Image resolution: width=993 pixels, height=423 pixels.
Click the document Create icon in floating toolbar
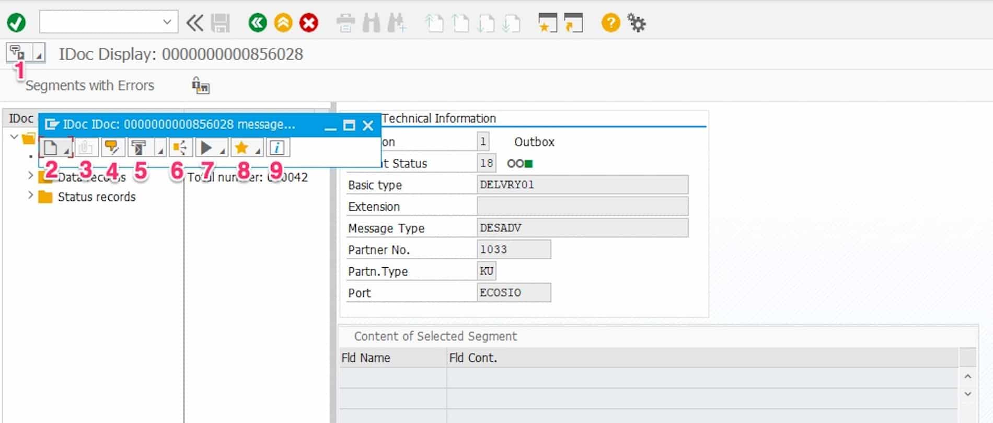(51, 148)
